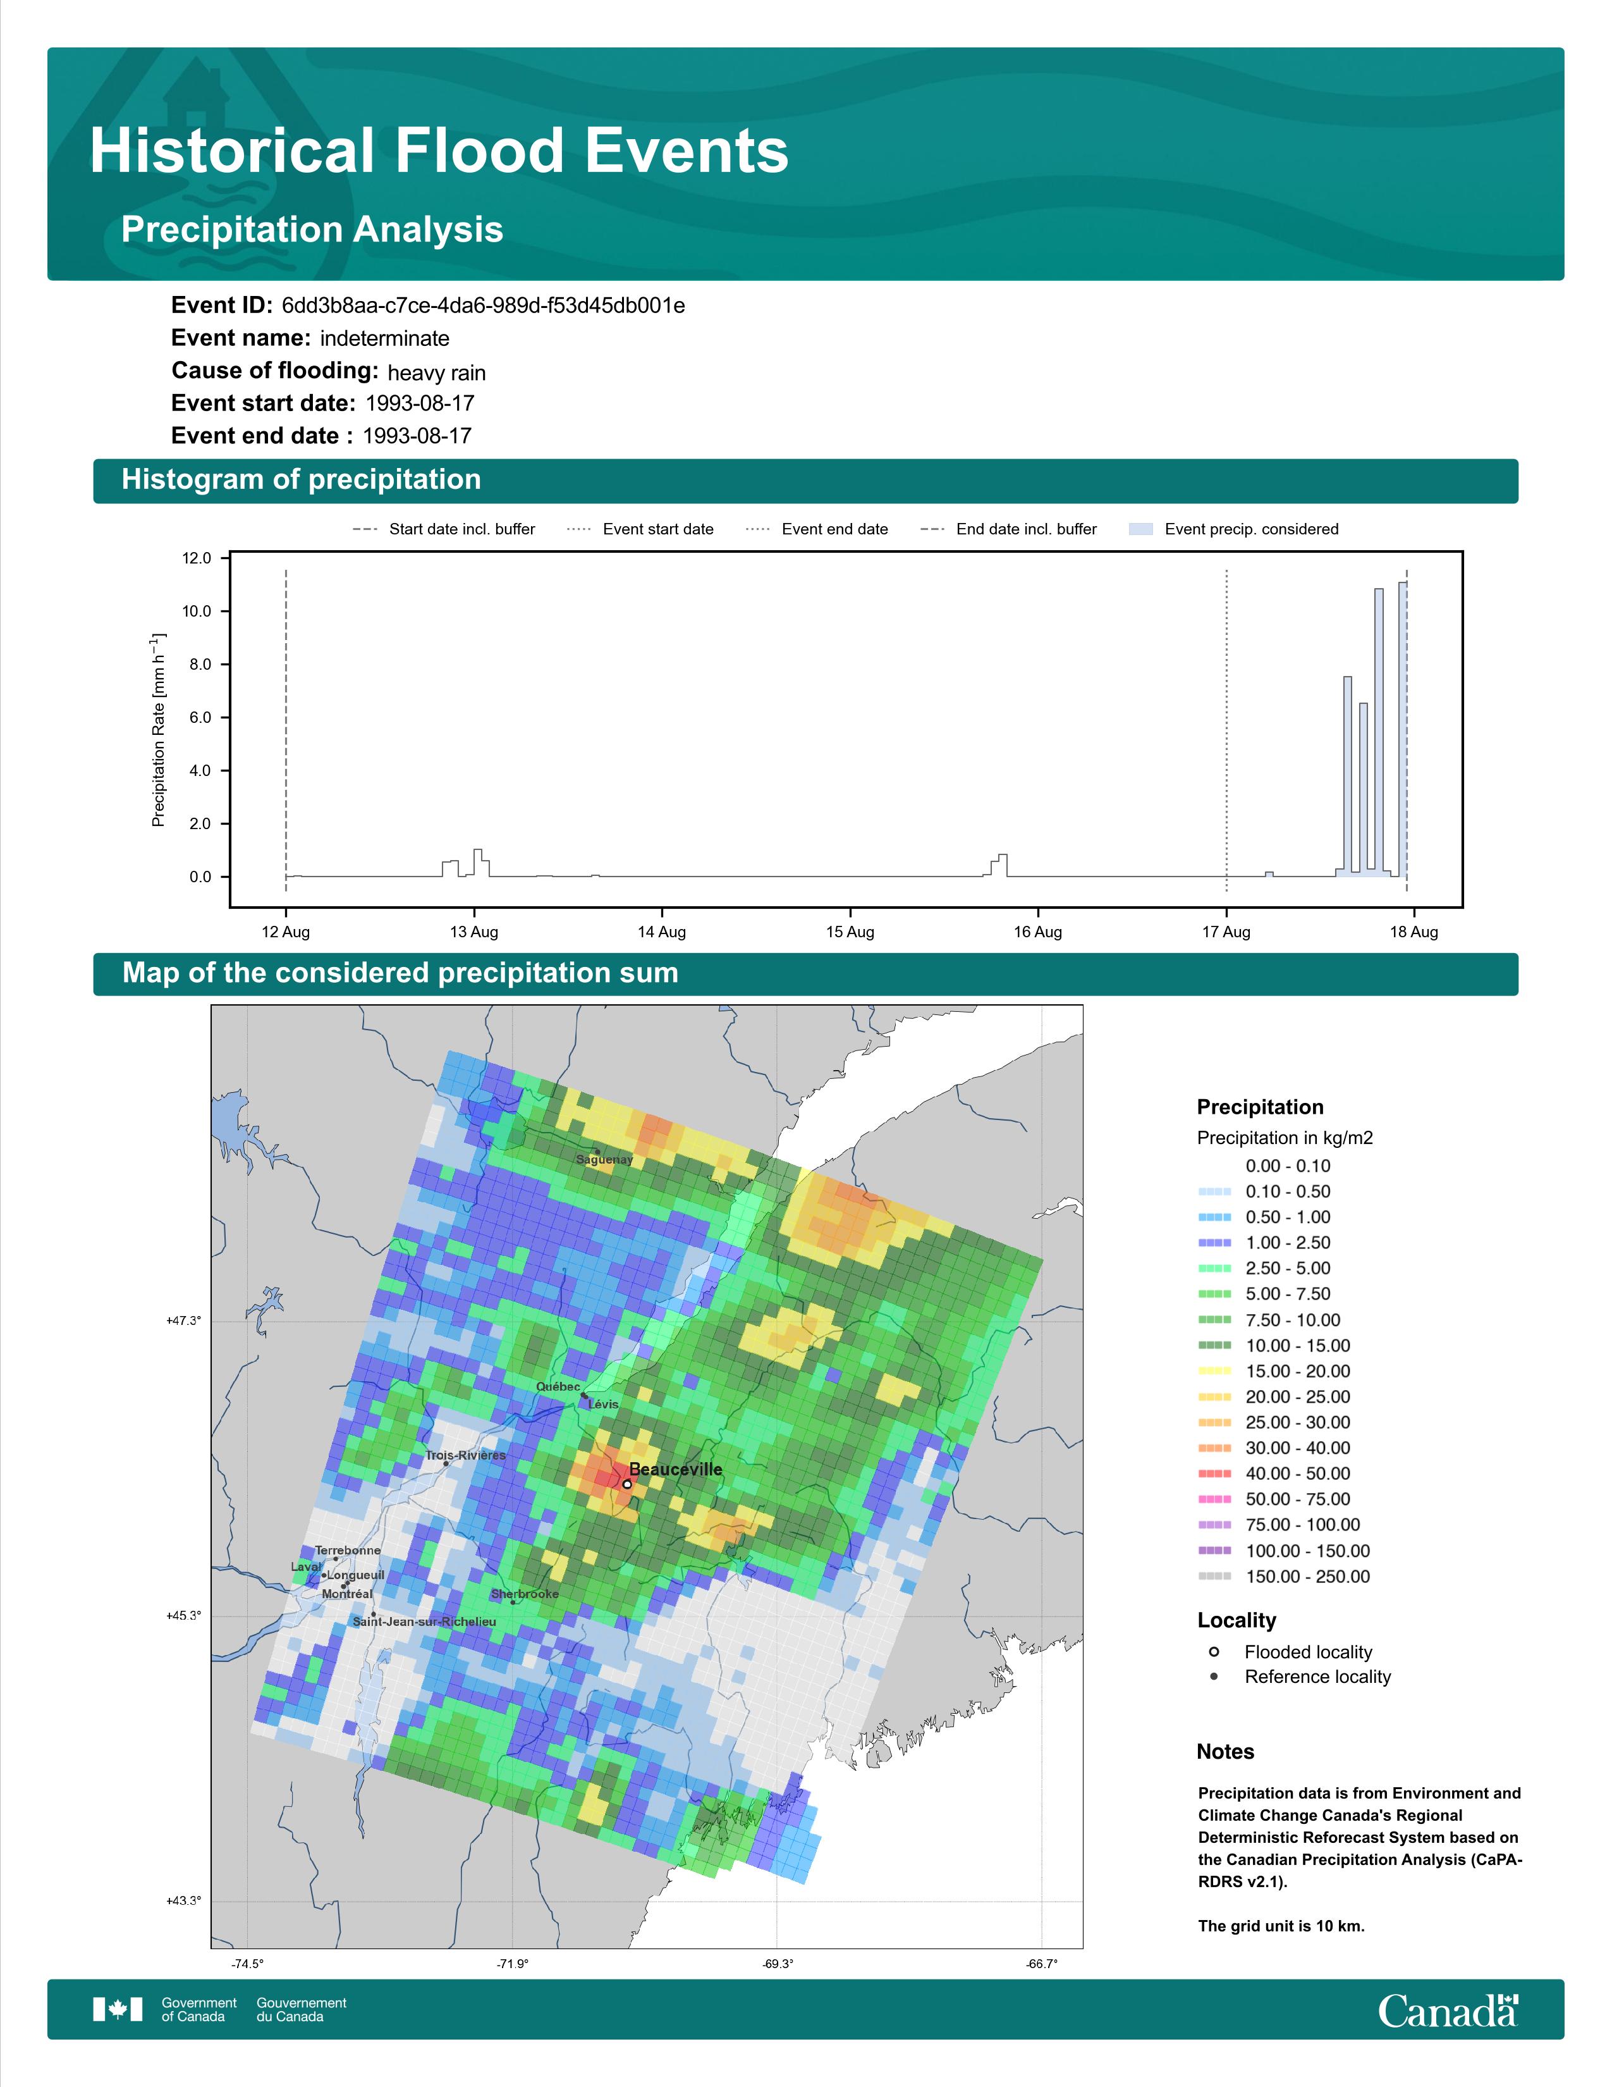The width and height of the screenshot is (1612, 2087).
Task: Select the 1.00 - 2.50 purple-blue swatch
Action: click(x=1215, y=1242)
